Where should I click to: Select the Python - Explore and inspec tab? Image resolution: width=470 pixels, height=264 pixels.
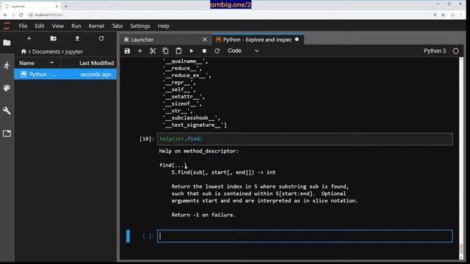click(x=257, y=40)
